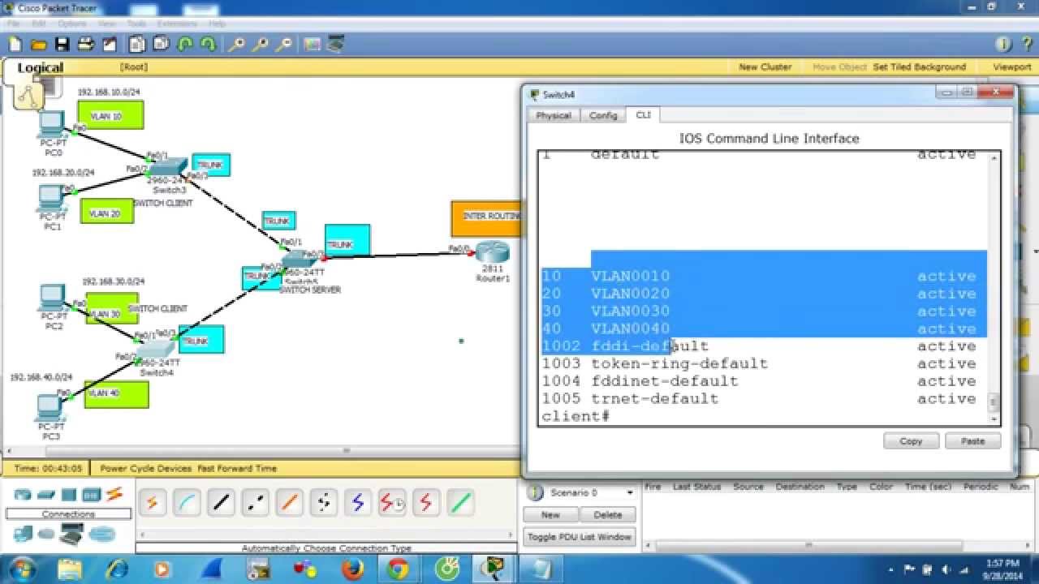
Task: Click the Paste button in CLI window
Action: pos(972,441)
